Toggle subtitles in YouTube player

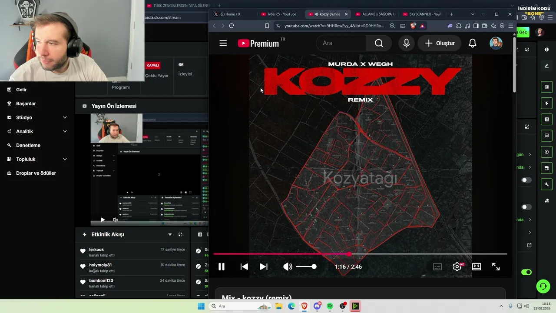pyautogui.click(x=437, y=266)
